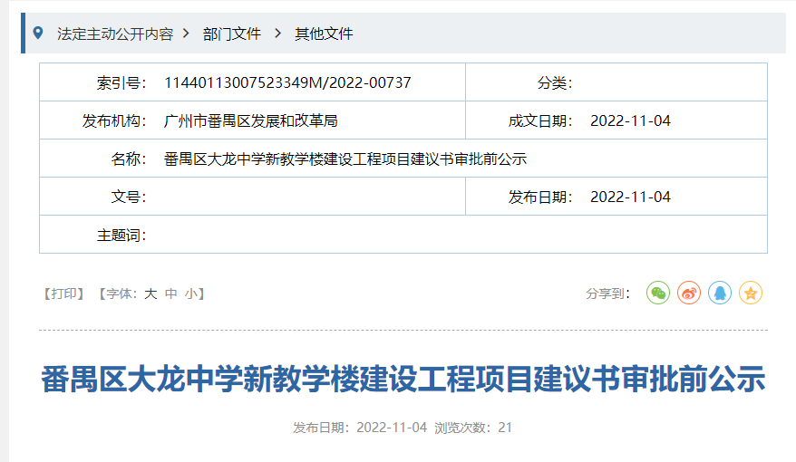The image size is (796, 462).
Task: Click the 发布机构 label
Action: pyautogui.click(x=115, y=120)
